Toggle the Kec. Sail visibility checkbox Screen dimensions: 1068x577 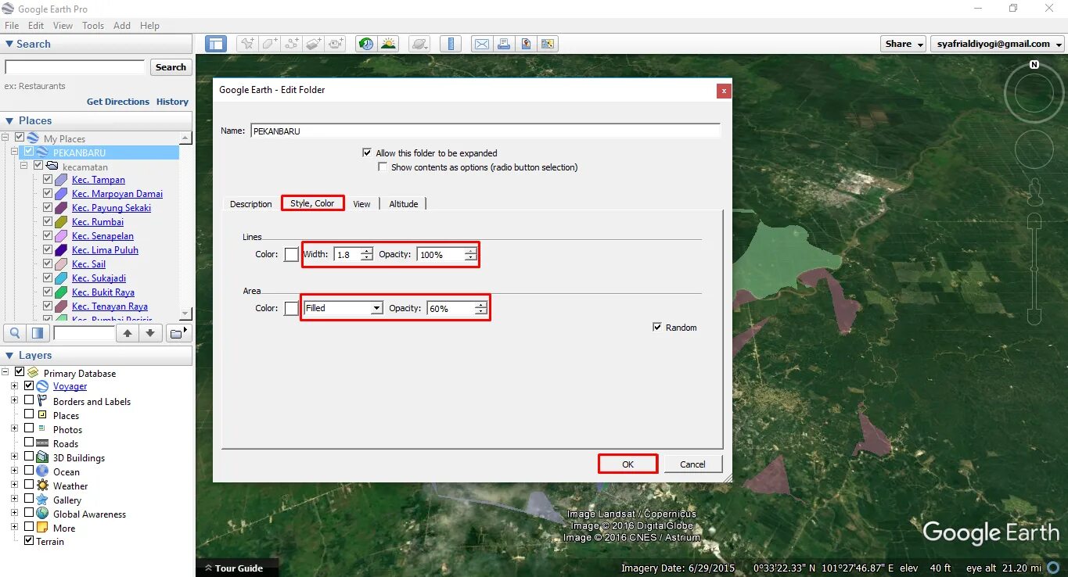point(48,264)
